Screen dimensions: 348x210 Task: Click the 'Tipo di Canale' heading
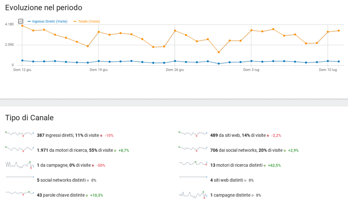(29, 118)
